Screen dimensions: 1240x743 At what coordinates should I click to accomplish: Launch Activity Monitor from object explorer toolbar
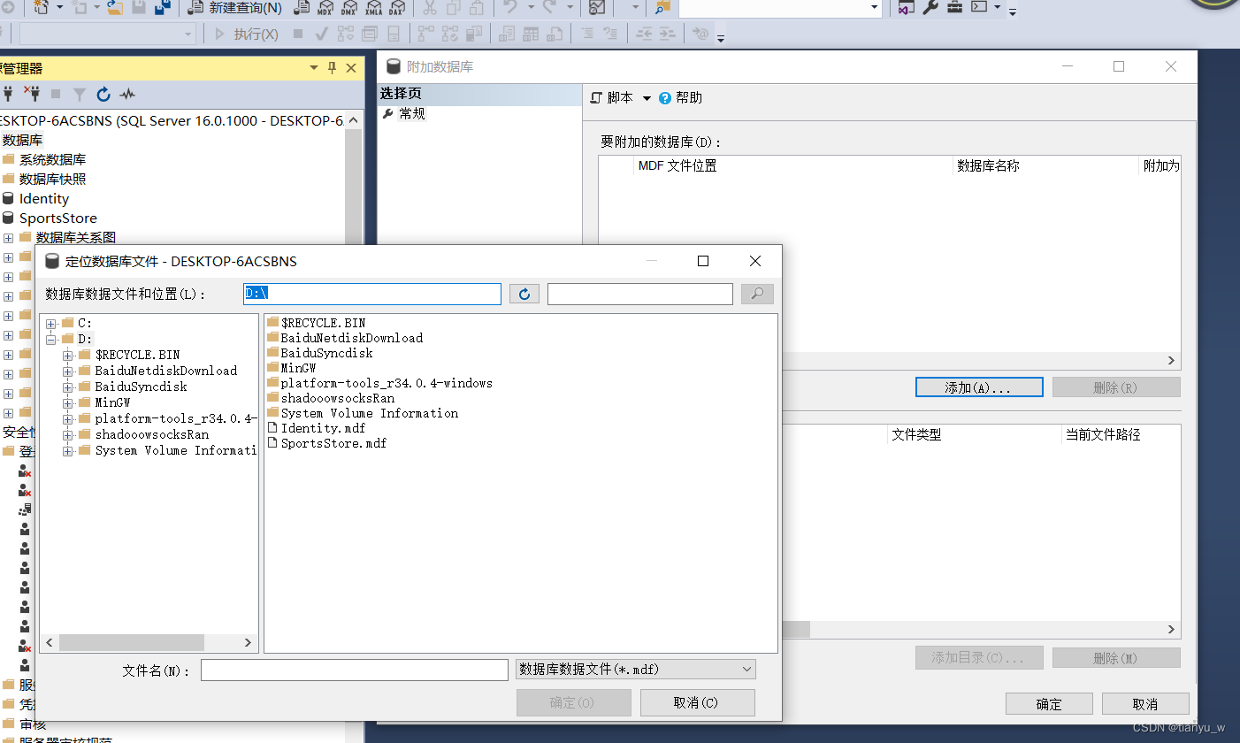click(127, 94)
